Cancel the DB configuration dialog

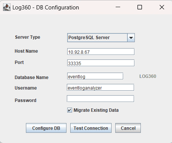coord(128,128)
